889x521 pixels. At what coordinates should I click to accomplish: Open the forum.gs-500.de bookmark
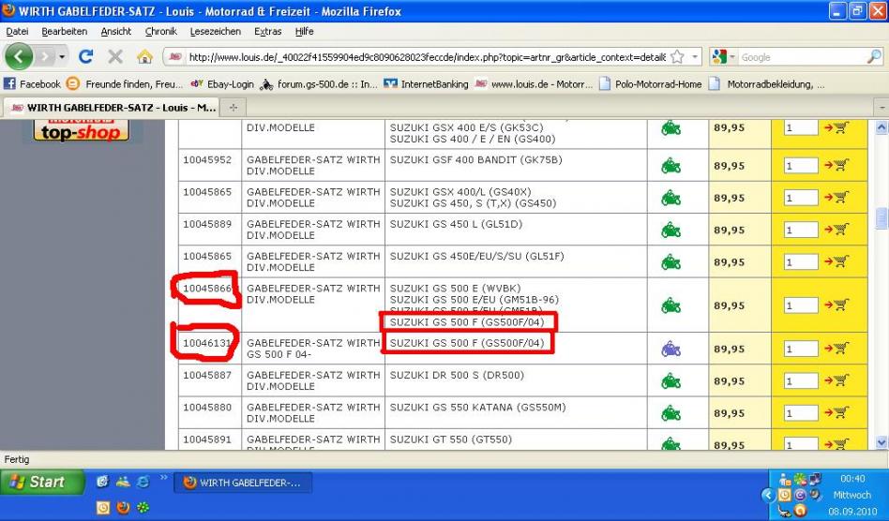point(319,83)
